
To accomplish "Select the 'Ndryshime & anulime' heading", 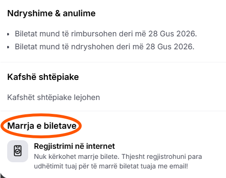I will pyautogui.click(x=51, y=13).
